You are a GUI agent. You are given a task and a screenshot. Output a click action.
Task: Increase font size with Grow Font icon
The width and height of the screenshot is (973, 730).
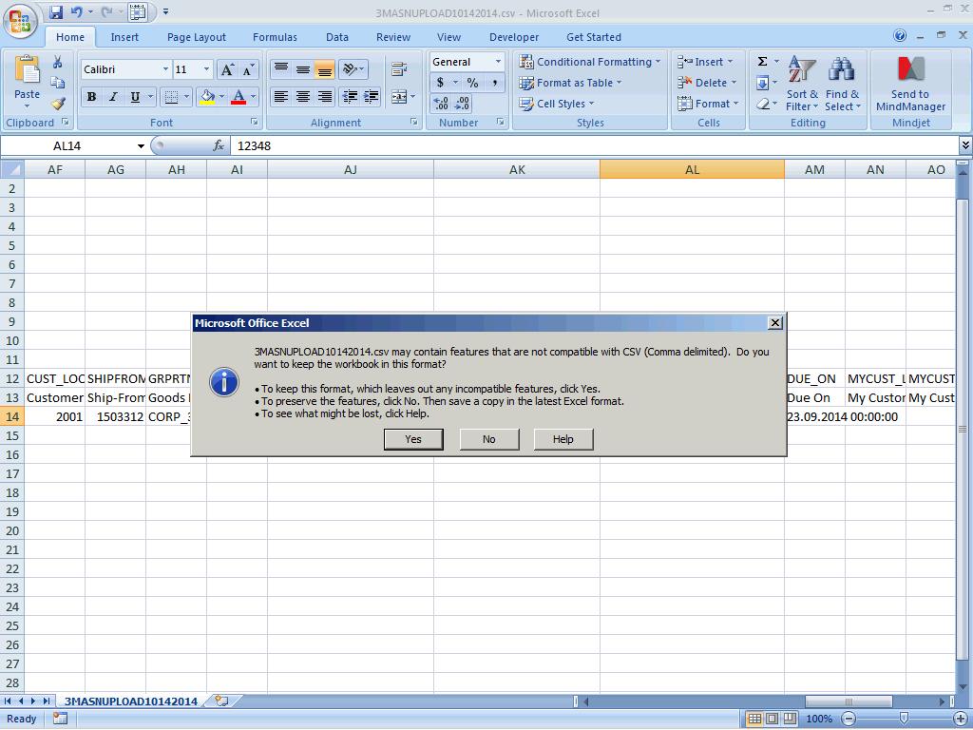click(x=227, y=69)
